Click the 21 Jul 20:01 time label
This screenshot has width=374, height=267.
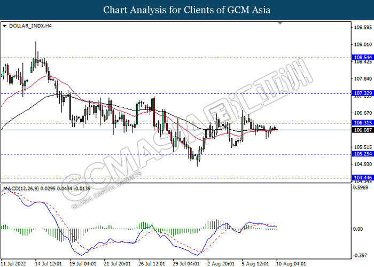click(x=117, y=264)
